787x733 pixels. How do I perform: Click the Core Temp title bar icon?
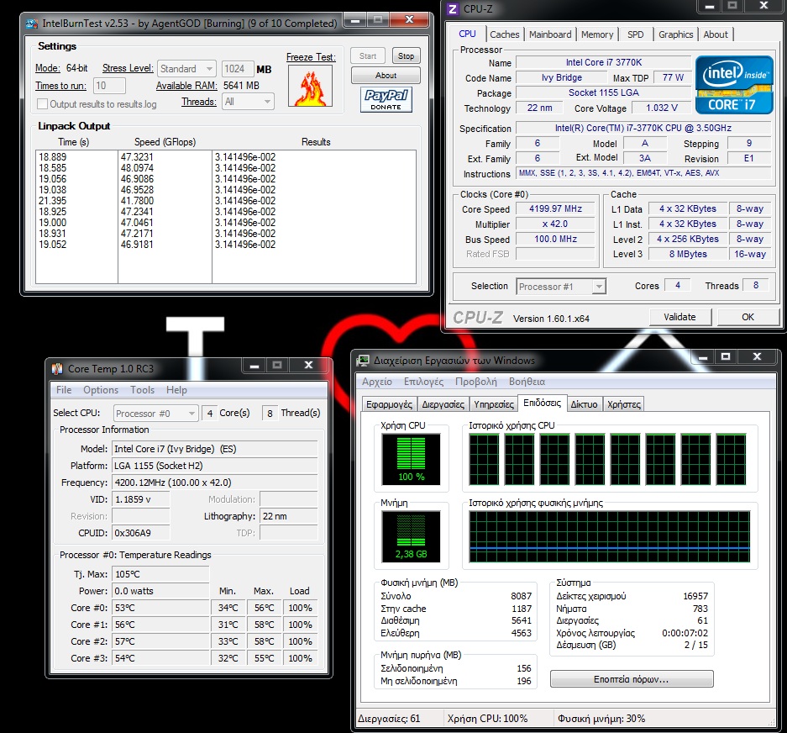pyautogui.click(x=57, y=369)
